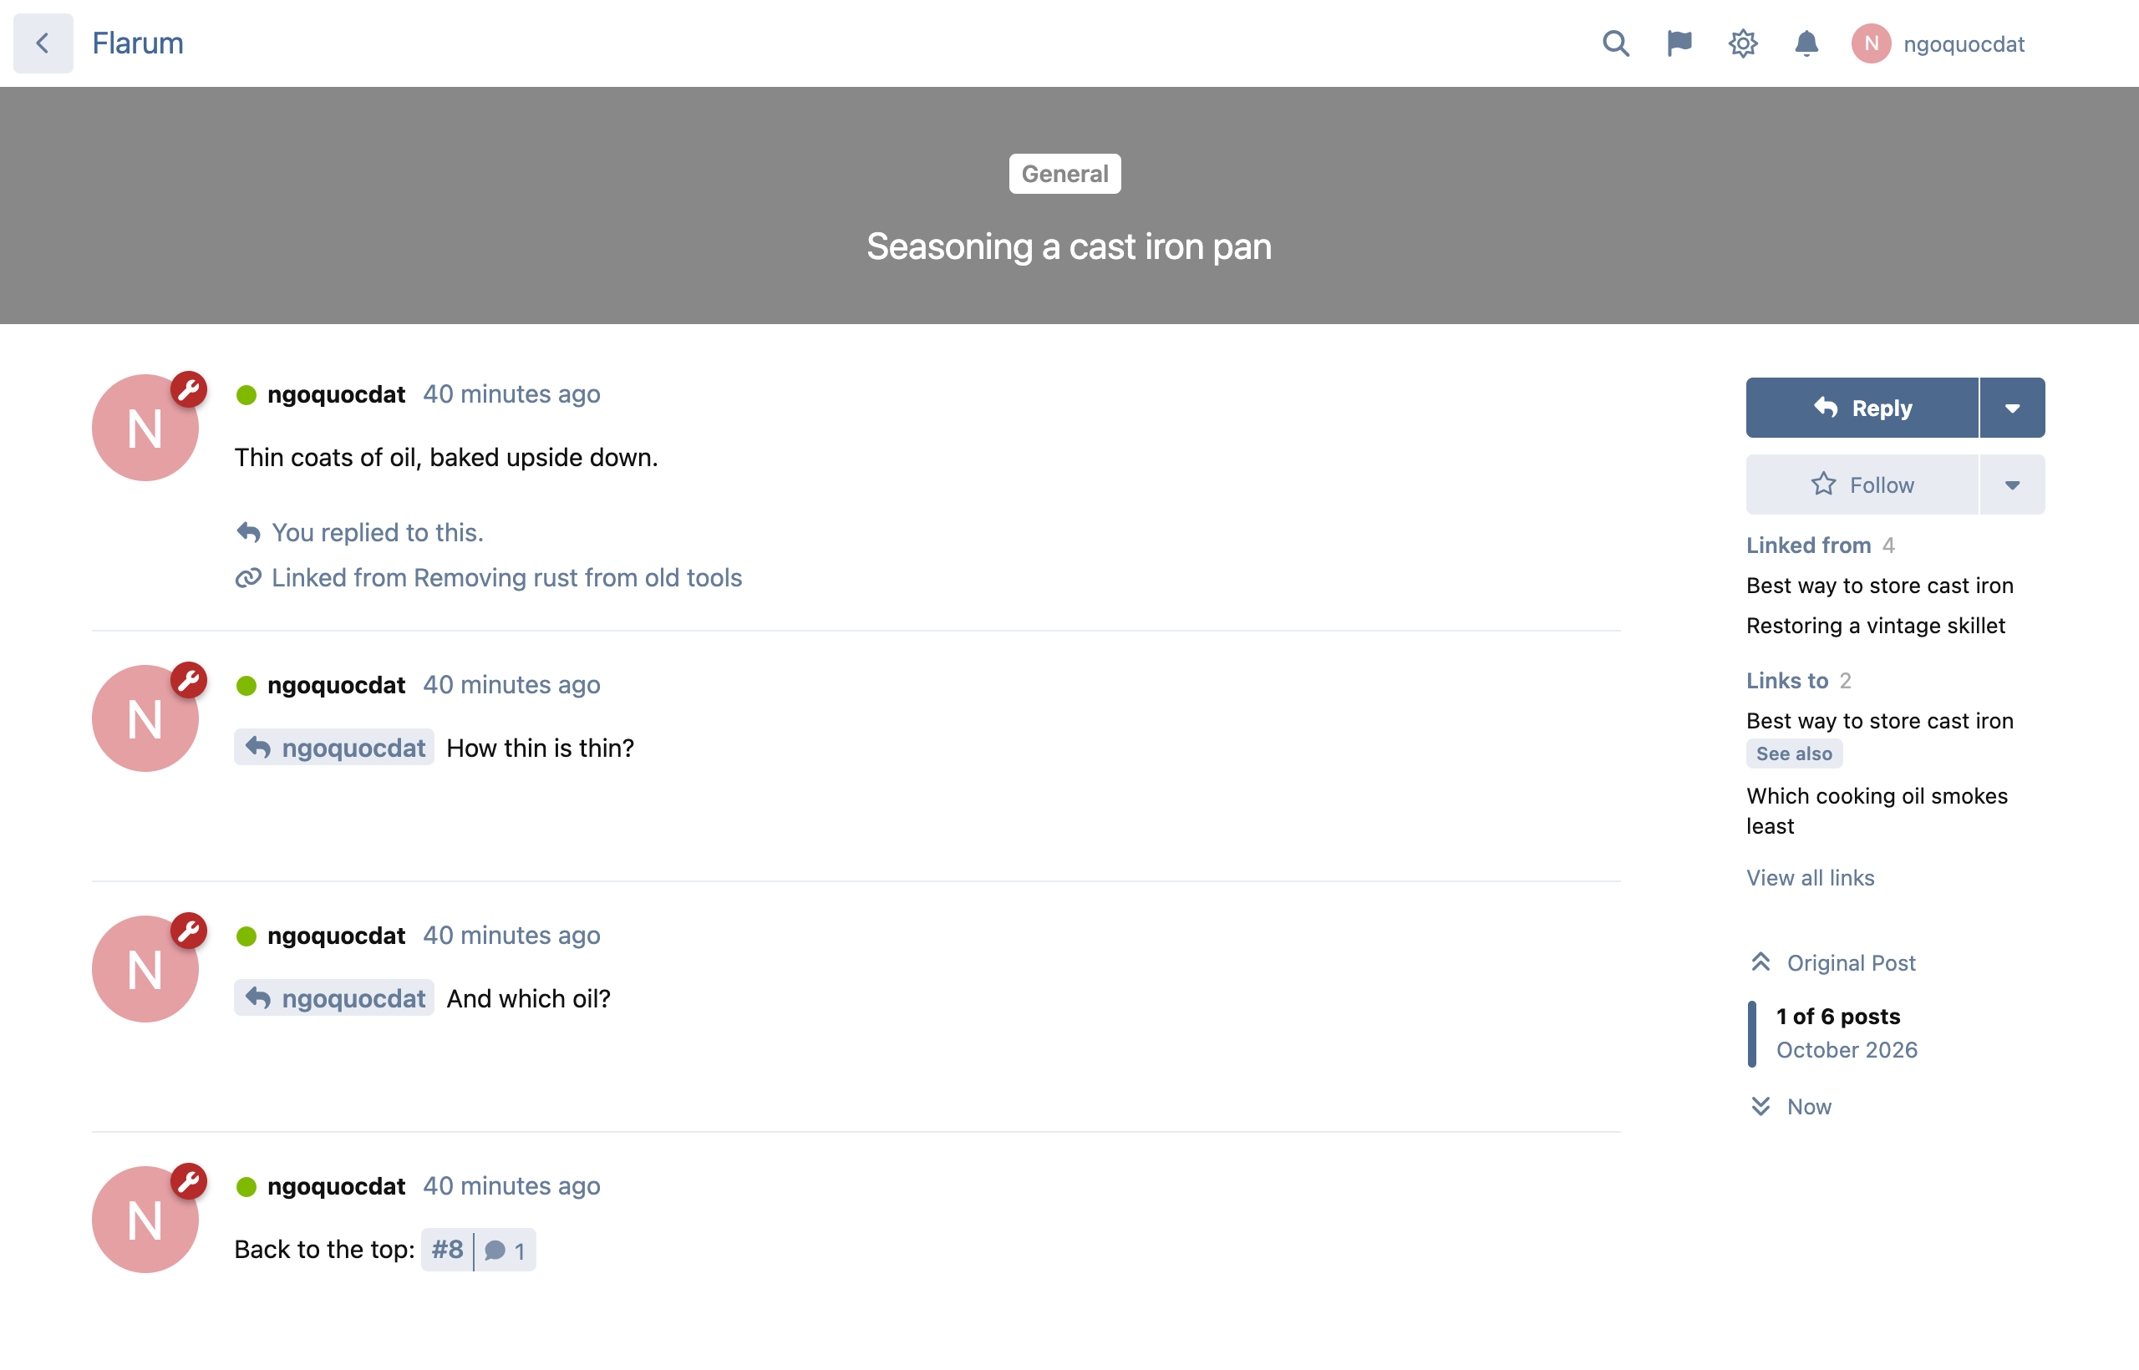Click the chain link icon beside 'Linked from Removing rust'
The image size is (2139, 1370).
point(248,578)
